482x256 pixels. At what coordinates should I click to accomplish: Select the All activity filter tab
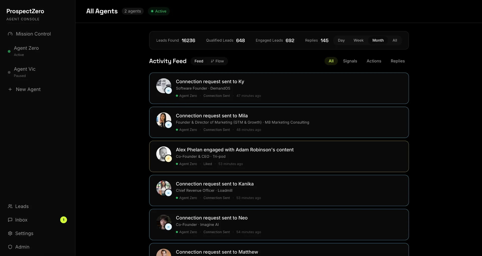pyautogui.click(x=331, y=61)
